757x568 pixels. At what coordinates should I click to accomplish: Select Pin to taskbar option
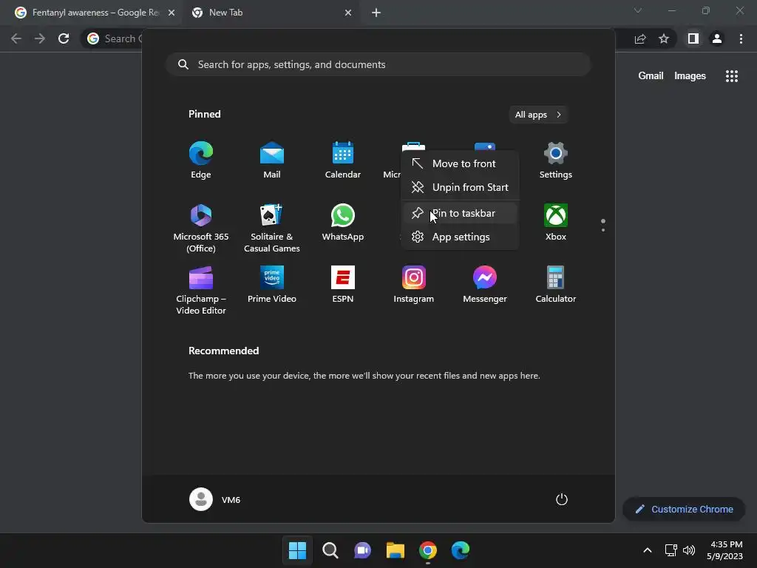tap(460, 213)
